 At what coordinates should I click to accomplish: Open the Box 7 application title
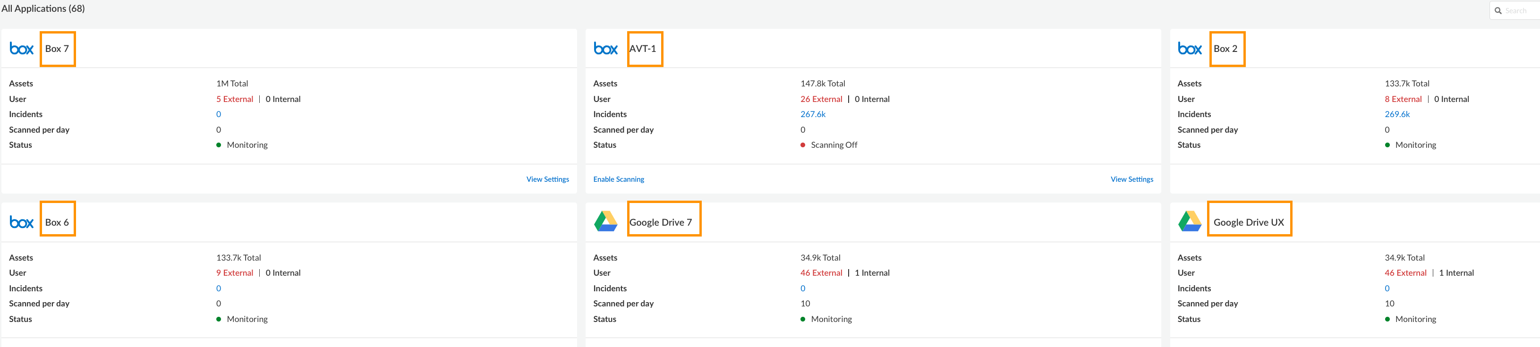[58, 49]
